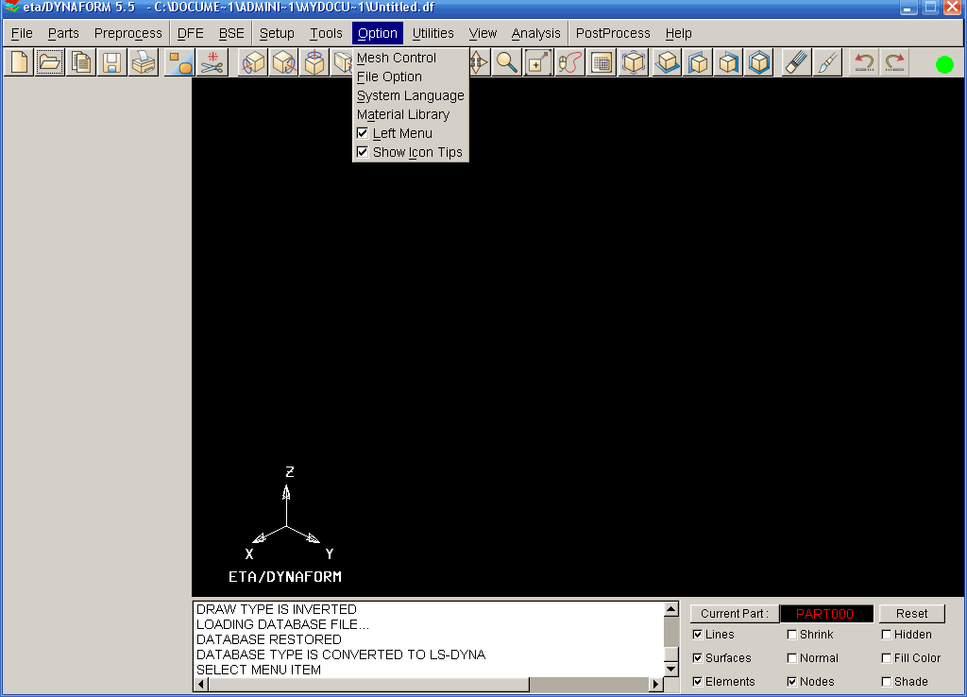The image size is (967, 697).
Task: Click the message log scroll up arrow
Action: (x=671, y=609)
